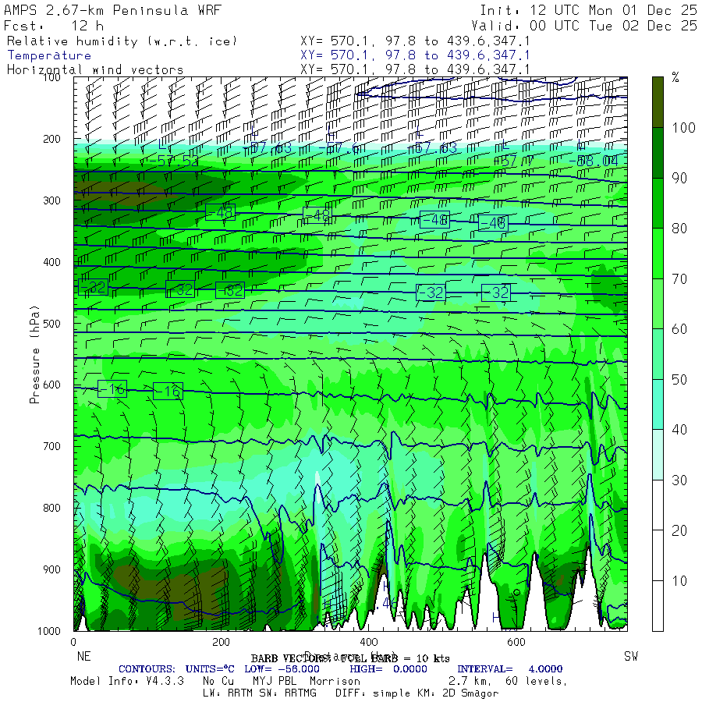Image resolution: width=702 pixels, height=702 pixels.
Task: Click the "Pressure (hPa)" axis title
Action: point(34,354)
